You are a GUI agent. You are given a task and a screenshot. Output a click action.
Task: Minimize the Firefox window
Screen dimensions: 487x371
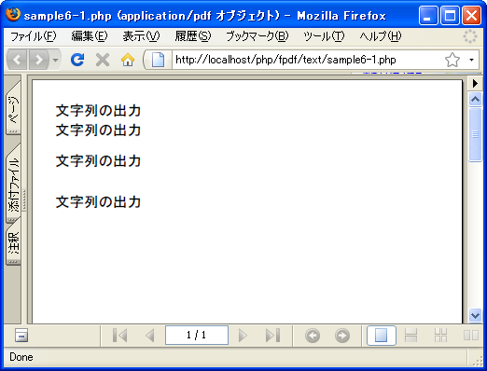click(428, 15)
